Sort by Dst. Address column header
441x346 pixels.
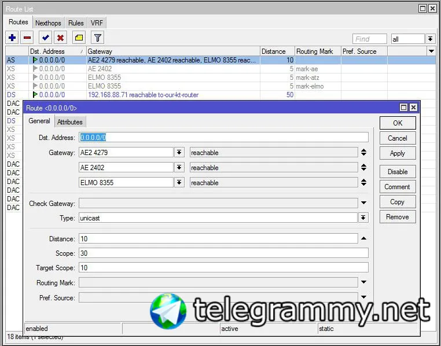point(57,51)
